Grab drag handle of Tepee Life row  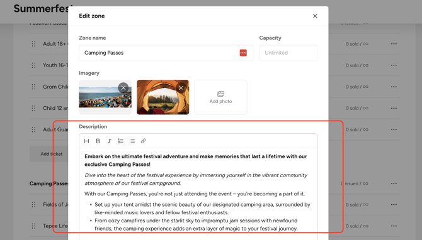point(33,226)
